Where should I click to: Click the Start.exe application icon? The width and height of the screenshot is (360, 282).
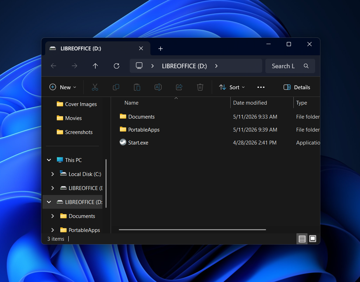tap(123, 142)
